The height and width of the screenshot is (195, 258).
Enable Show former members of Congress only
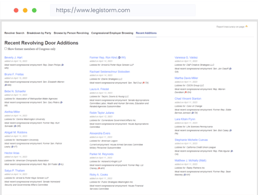(6, 49)
